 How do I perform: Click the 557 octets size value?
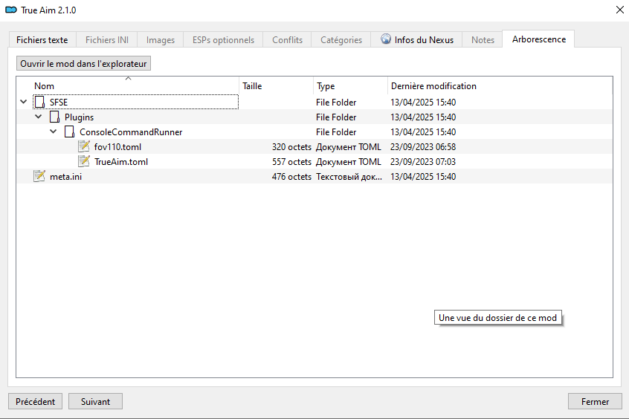[x=291, y=162]
